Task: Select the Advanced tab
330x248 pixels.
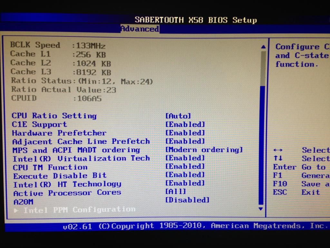Action: 140,29
